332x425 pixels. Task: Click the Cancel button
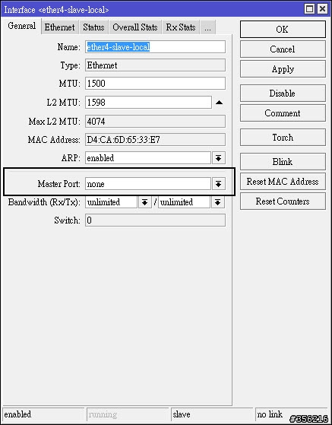click(x=283, y=49)
